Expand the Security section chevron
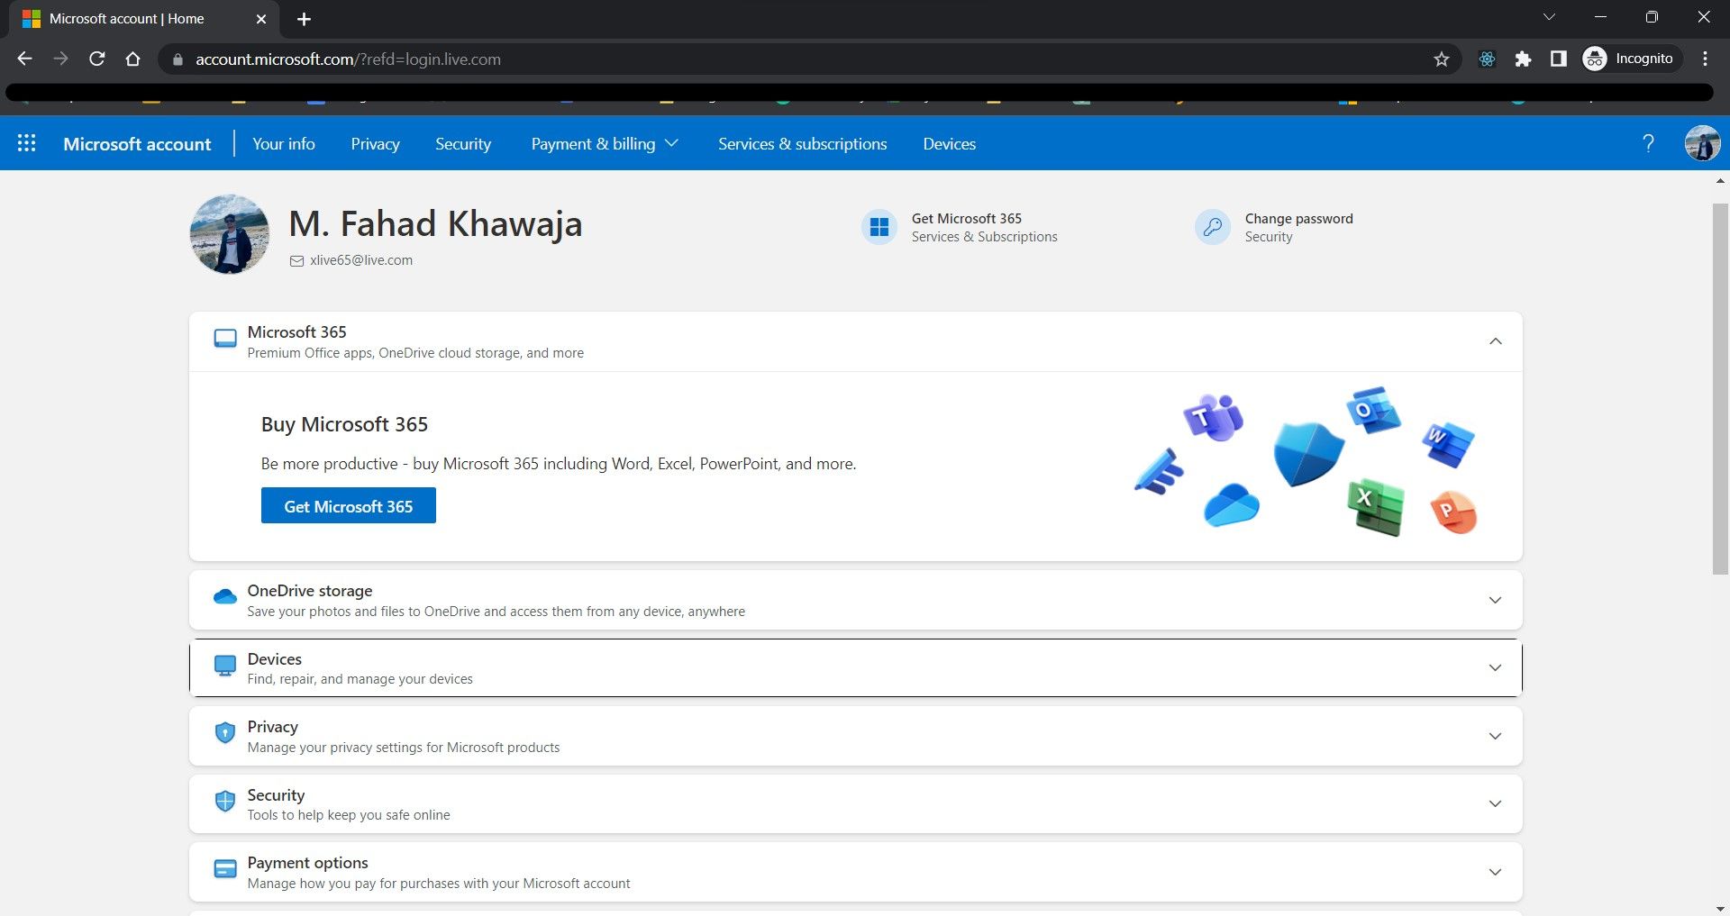The image size is (1730, 916). coord(1495,803)
